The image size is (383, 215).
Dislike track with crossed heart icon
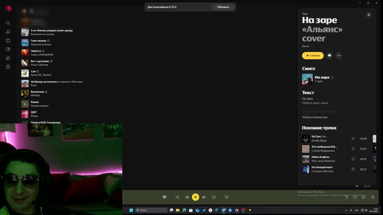(227, 197)
